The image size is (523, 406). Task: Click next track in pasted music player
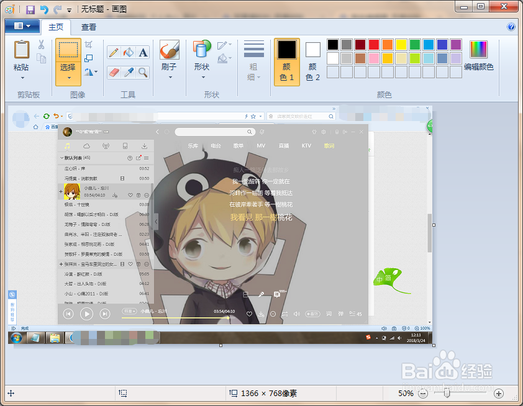(x=105, y=314)
